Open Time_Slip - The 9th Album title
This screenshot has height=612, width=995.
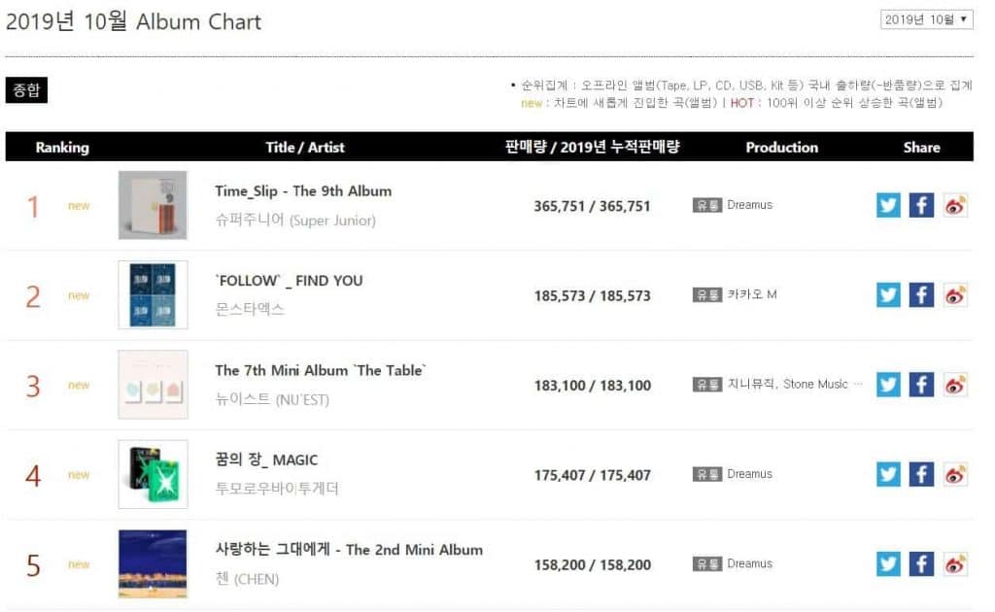tap(303, 190)
